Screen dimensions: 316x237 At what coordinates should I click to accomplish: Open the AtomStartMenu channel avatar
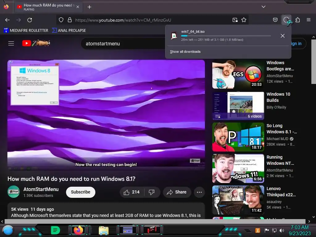(x=14, y=192)
